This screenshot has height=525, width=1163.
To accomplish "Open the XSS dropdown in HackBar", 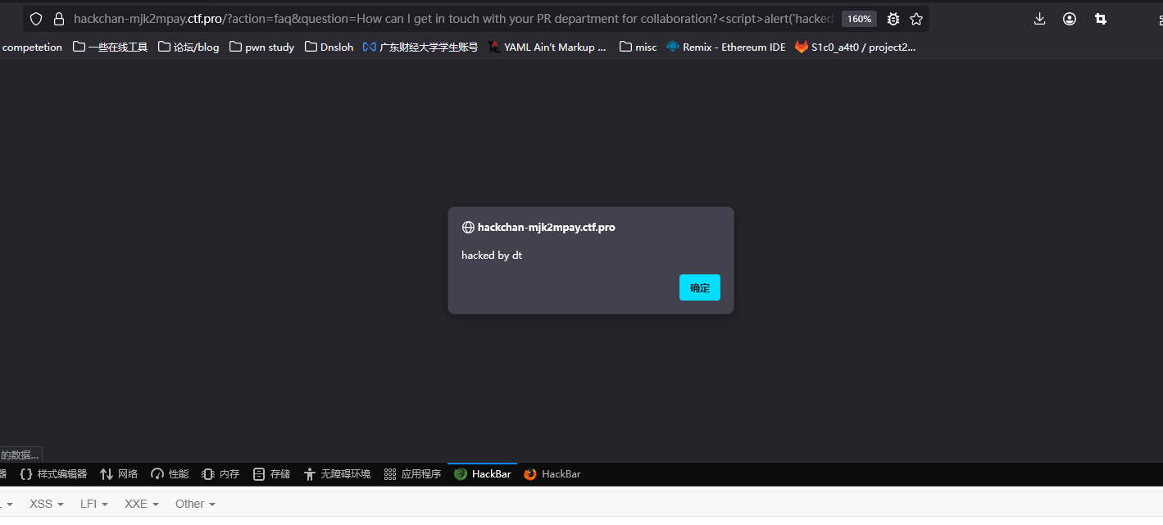I will point(47,504).
